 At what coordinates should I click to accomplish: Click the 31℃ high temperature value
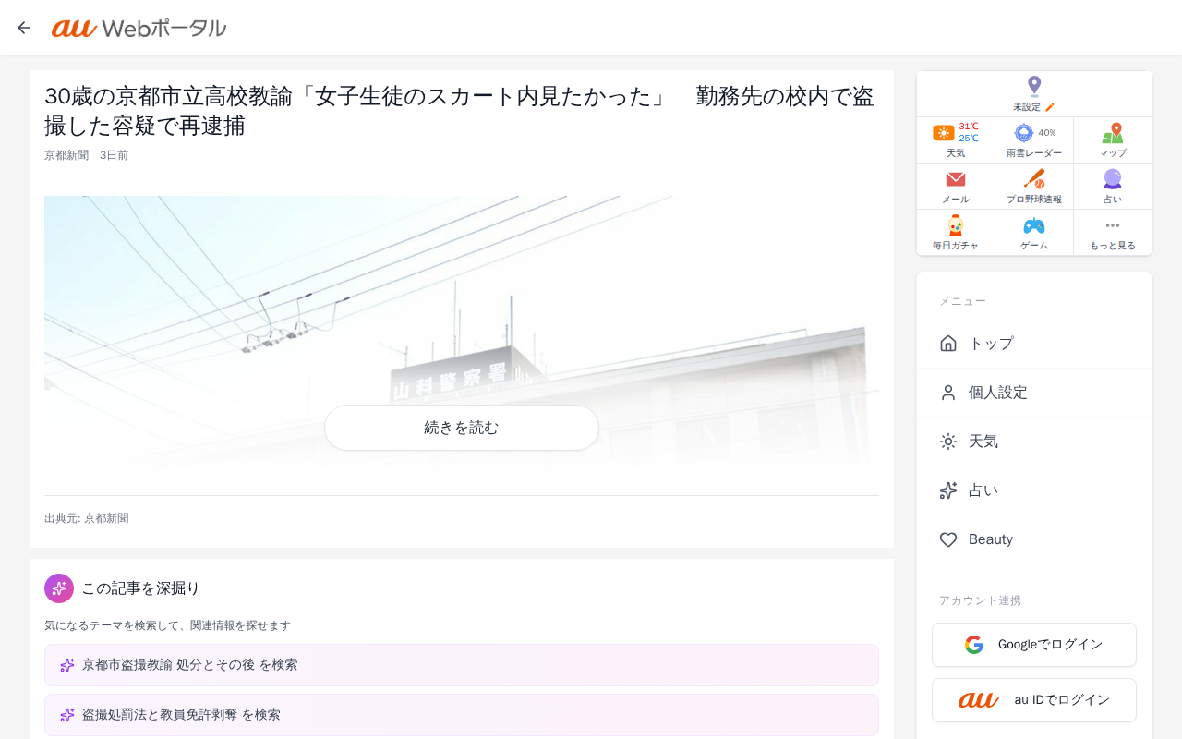click(969, 127)
